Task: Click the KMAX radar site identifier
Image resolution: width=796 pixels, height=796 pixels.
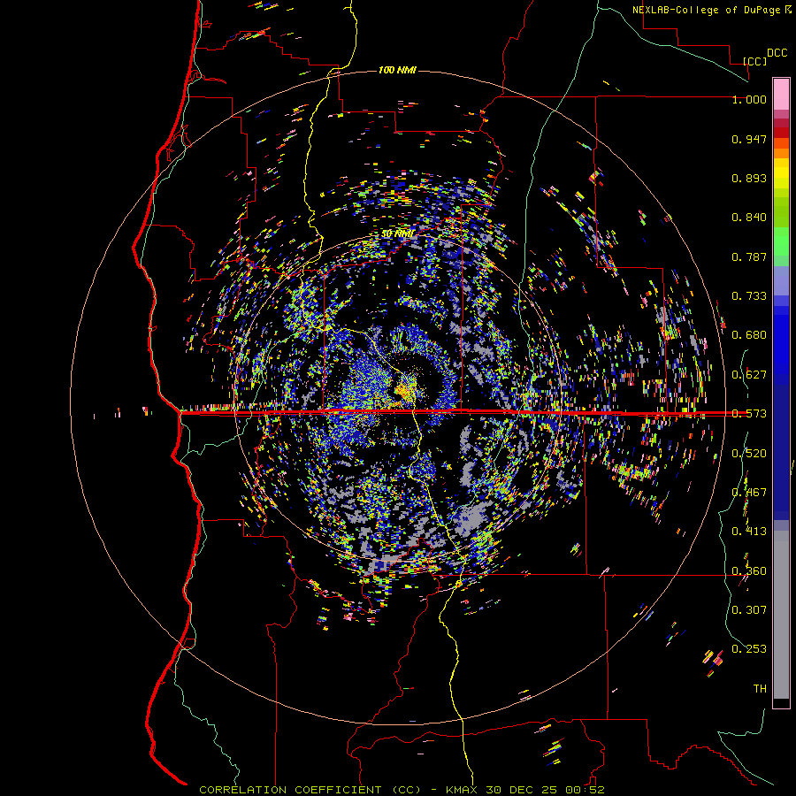Action: pyautogui.click(x=463, y=790)
